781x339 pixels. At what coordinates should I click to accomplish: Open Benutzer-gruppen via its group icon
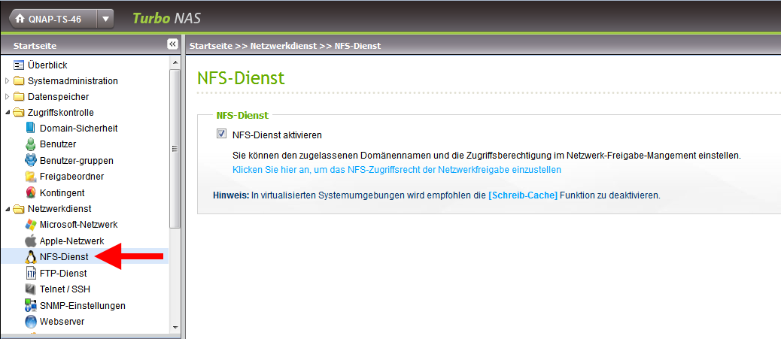click(31, 160)
